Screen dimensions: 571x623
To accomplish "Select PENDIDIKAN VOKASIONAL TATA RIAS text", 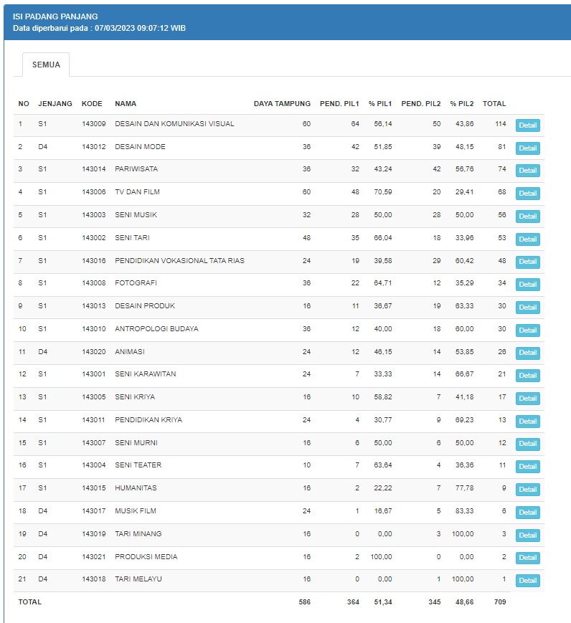I will pos(180,261).
